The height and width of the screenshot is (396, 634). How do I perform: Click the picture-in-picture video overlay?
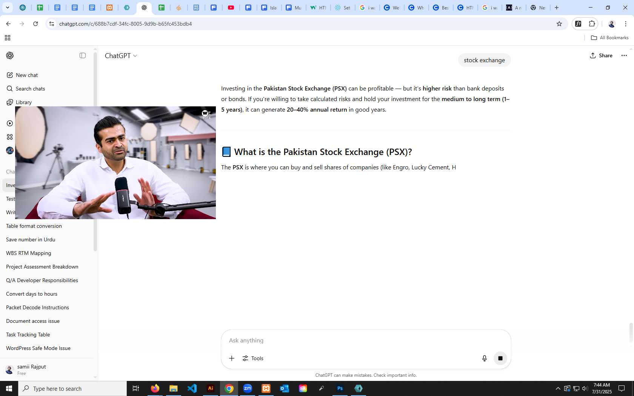click(115, 163)
